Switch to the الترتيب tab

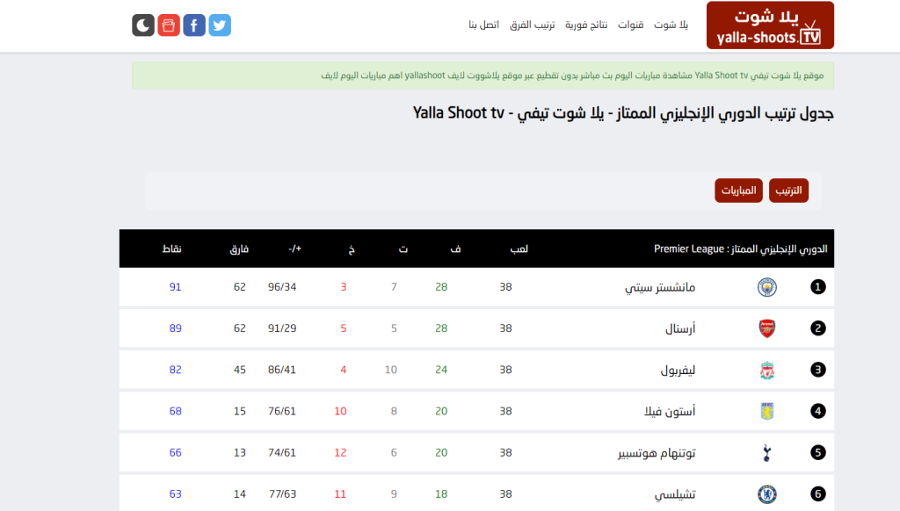[788, 191]
